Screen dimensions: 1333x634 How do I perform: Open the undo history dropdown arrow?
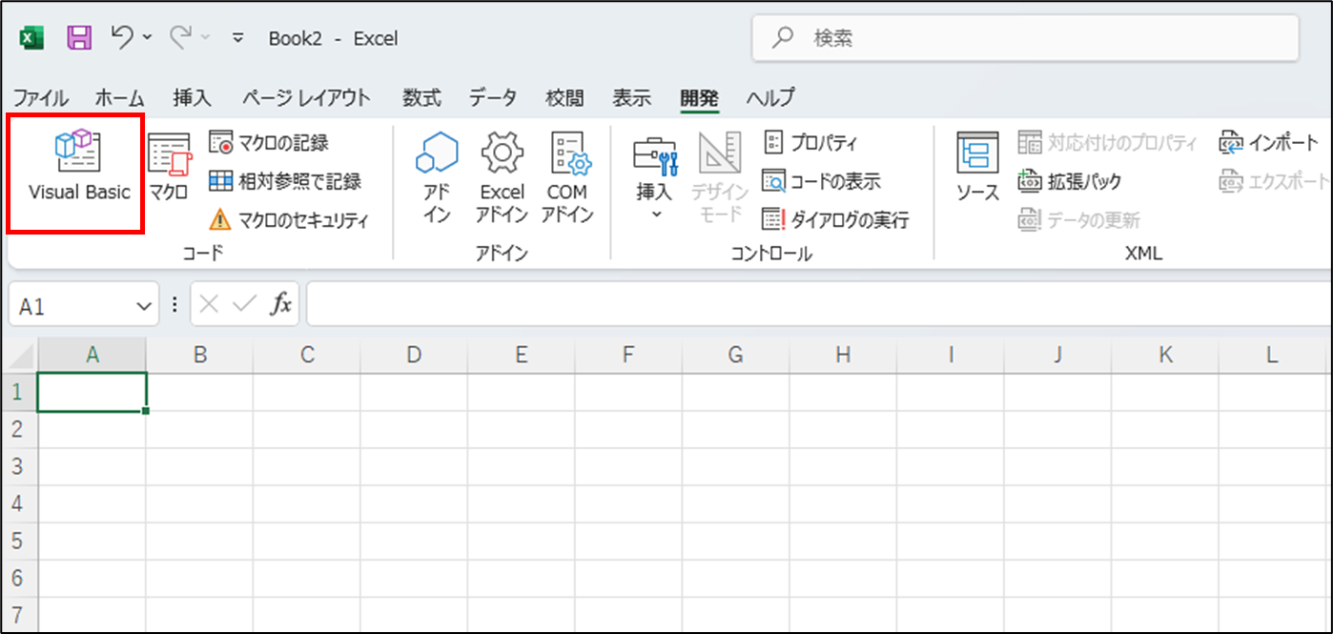click(x=147, y=38)
